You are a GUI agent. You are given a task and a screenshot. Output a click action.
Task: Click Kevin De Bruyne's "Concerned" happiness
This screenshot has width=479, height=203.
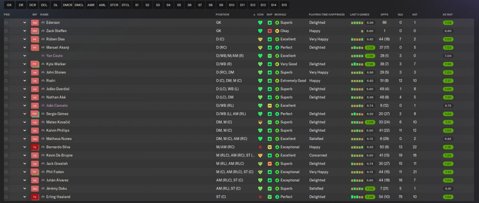(318, 155)
